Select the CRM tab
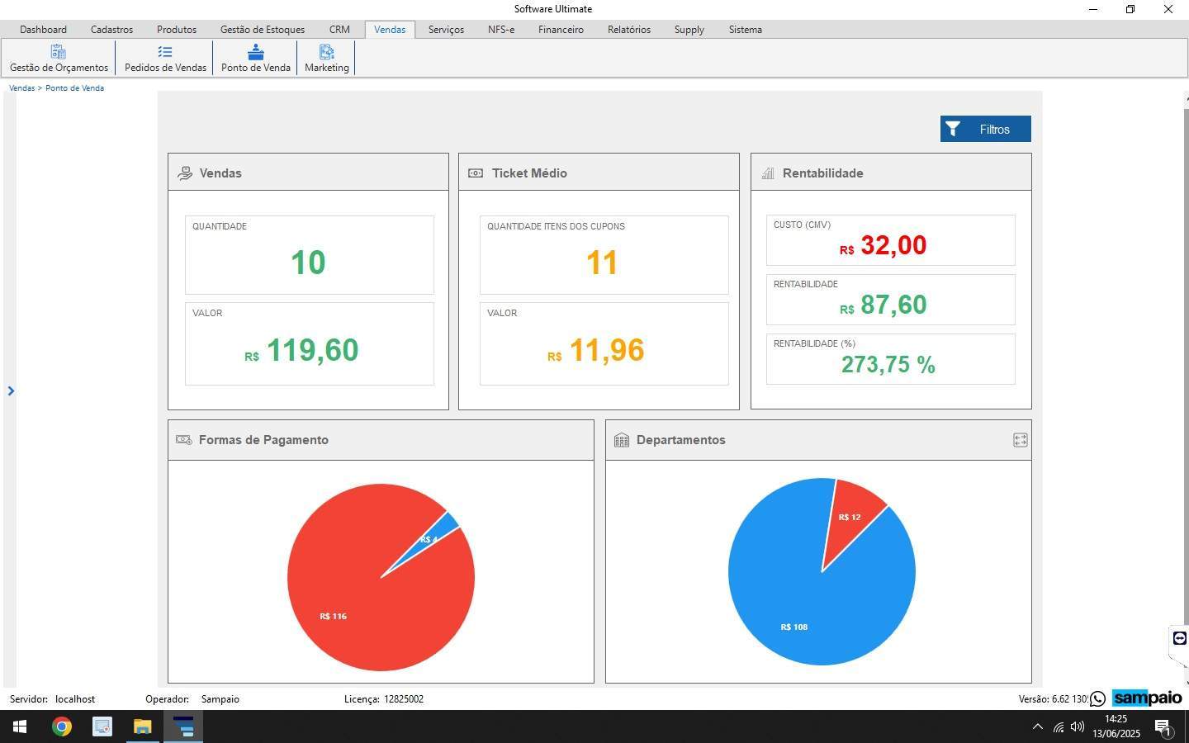The height and width of the screenshot is (743, 1189). click(x=339, y=30)
